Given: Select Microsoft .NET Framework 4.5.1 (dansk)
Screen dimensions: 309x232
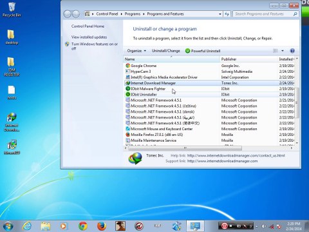Looking at the screenshot, I should (x=163, y=111).
